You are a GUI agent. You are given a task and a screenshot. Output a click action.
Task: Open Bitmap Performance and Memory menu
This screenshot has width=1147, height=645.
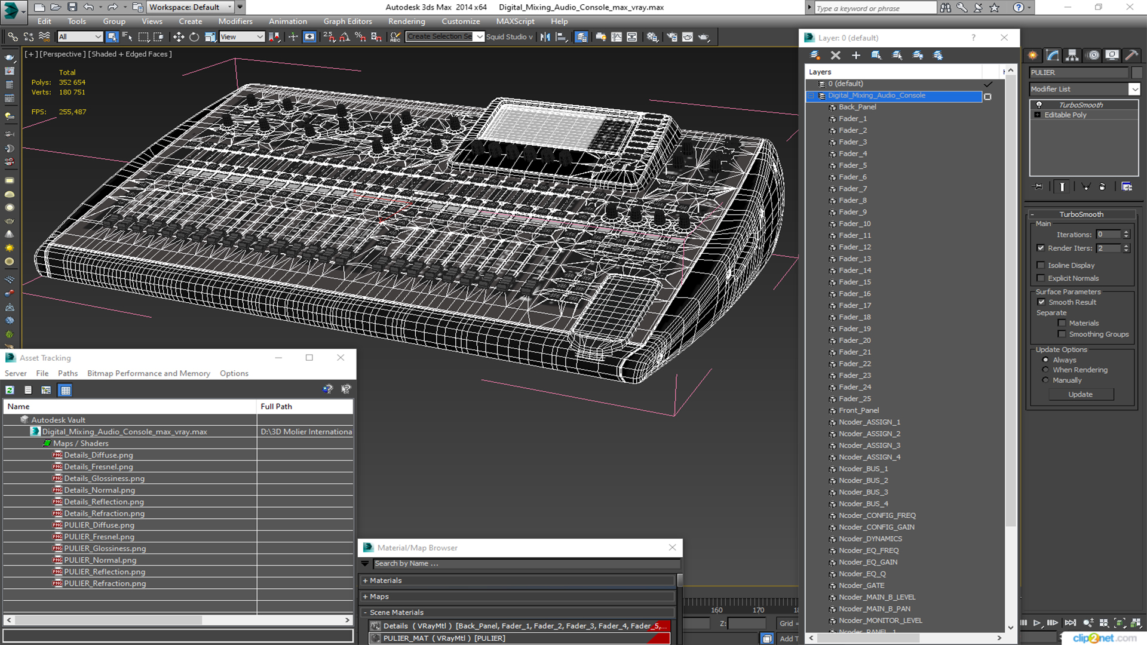coord(149,373)
